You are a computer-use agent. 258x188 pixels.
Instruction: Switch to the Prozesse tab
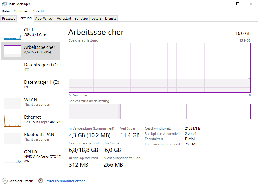[8, 19]
